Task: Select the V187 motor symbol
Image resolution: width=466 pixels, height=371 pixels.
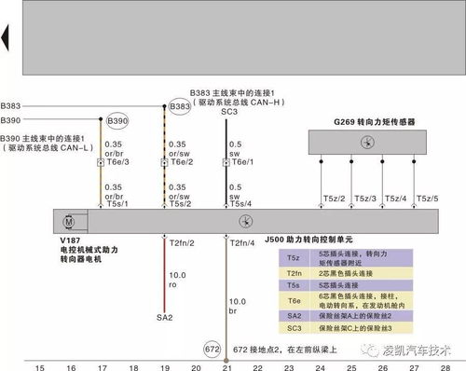Action: click(x=69, y=222)
